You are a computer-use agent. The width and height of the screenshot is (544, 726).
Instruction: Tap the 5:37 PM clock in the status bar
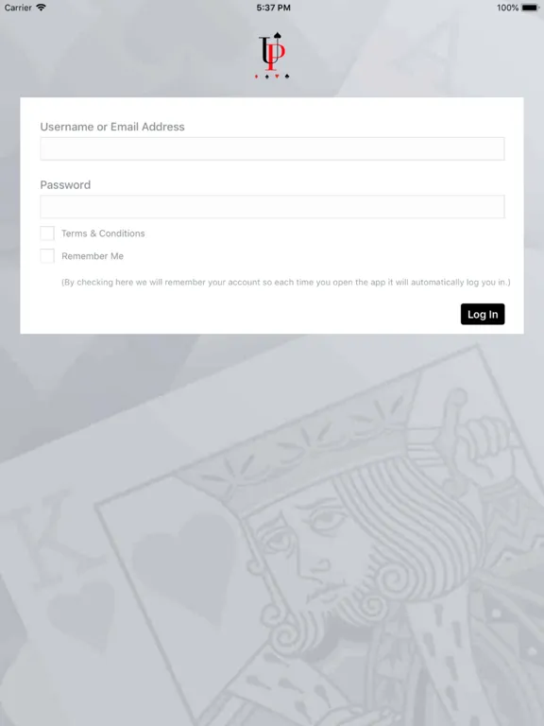click(x=273, y=8)
